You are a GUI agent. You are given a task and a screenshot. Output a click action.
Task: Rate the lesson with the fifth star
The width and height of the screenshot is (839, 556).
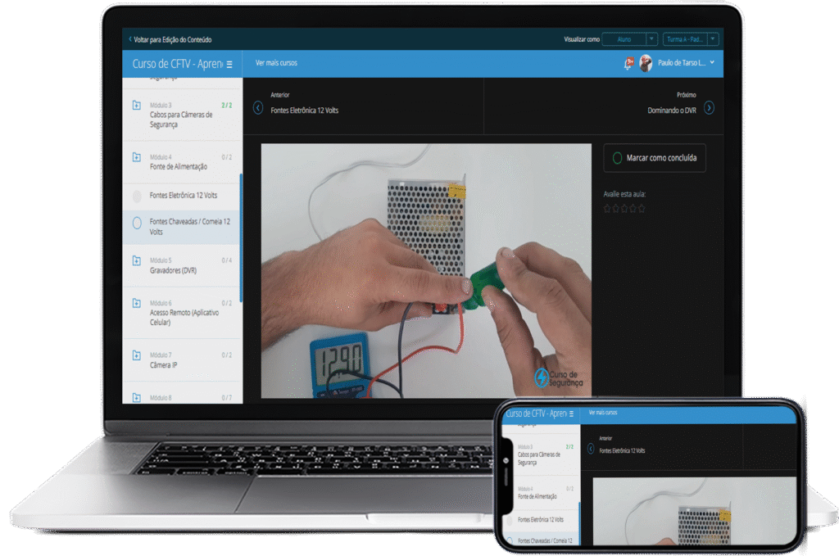[x=642, y=209]
